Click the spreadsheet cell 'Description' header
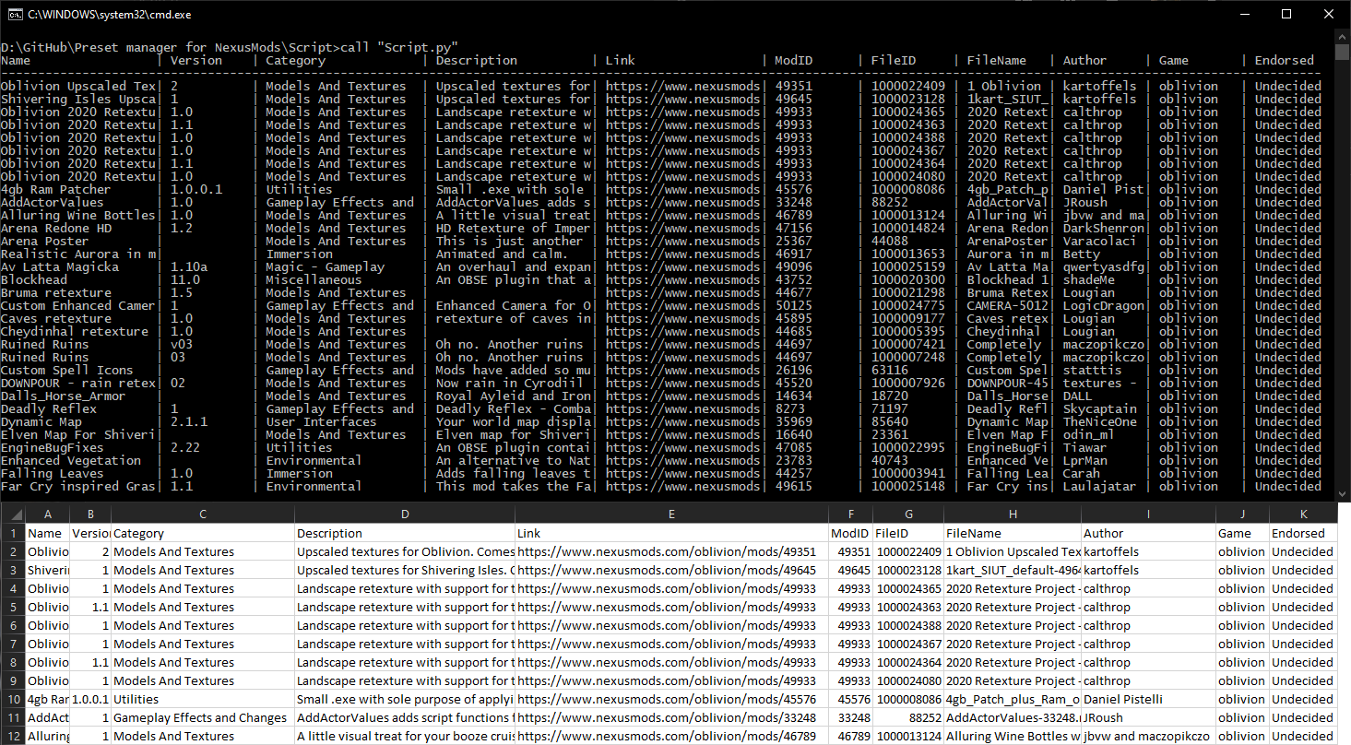The width and height of the screenshot is (1351, 745). coord(405,533)
